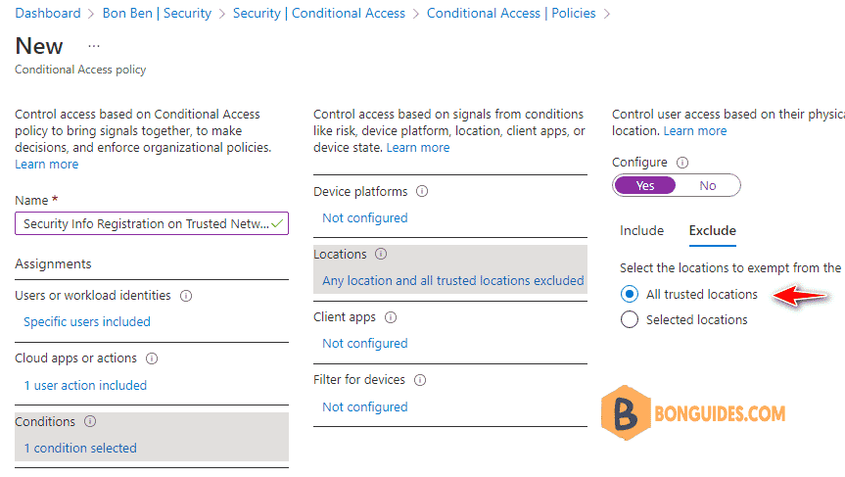845x477 pixels.
Task: Click the info icon next to Configure
Action: 682,163
